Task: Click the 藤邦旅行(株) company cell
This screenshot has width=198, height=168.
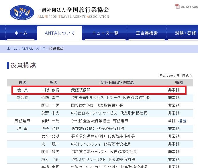Action: tap(98, 129)
